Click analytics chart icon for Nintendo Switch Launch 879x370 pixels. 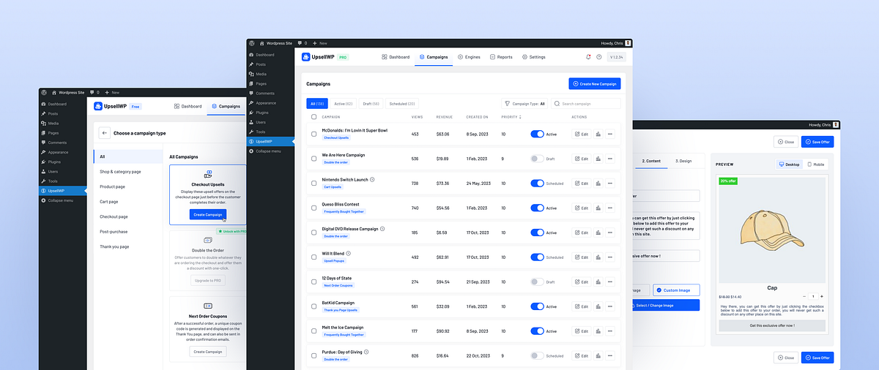click(598, 184)
